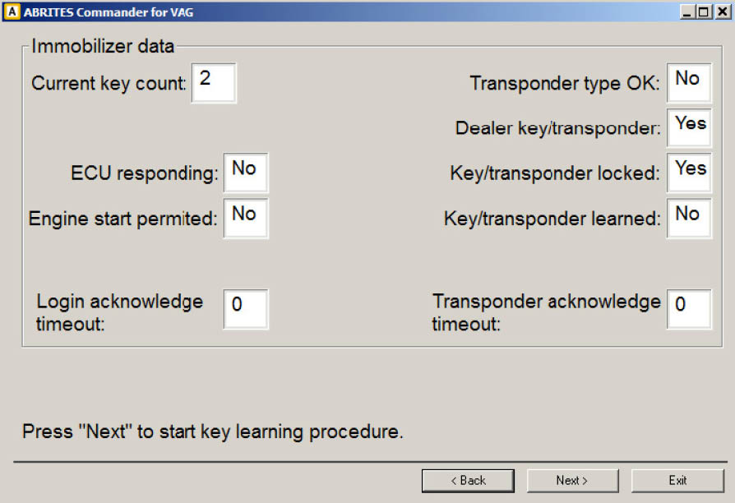Click the Transponder type OK label

[x=565, y=84]
